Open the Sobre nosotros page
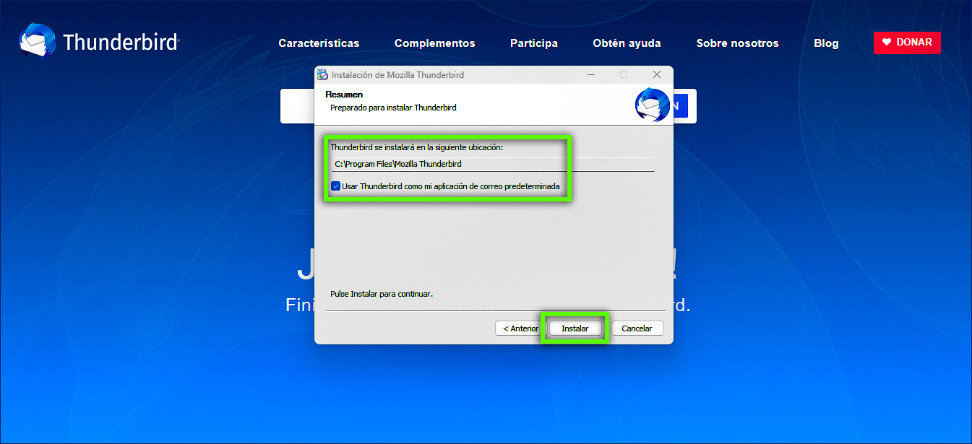This screenshot has width=972, height=444. point(737,43)
